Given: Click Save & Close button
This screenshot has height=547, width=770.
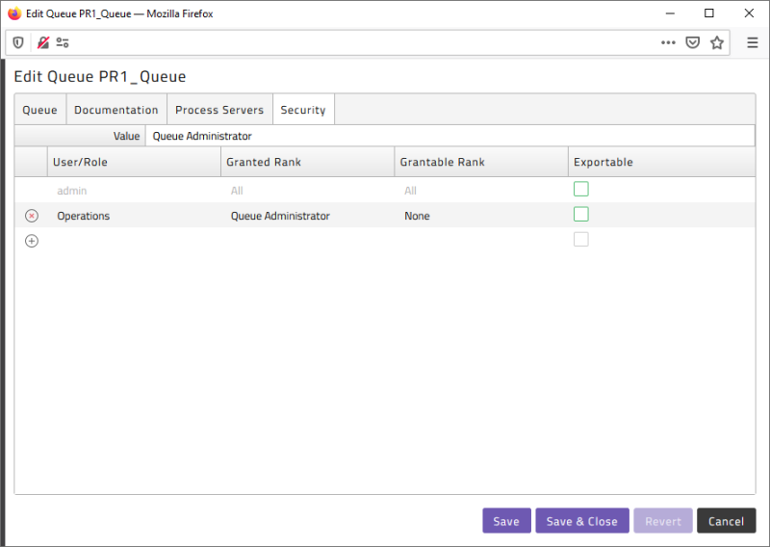Looking at the screenshot, I should pyautogui.click(x=582, y=521).
